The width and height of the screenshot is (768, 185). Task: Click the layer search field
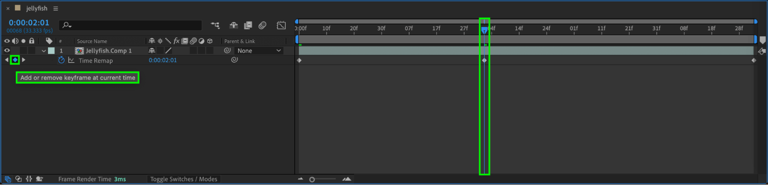(131, 25)
